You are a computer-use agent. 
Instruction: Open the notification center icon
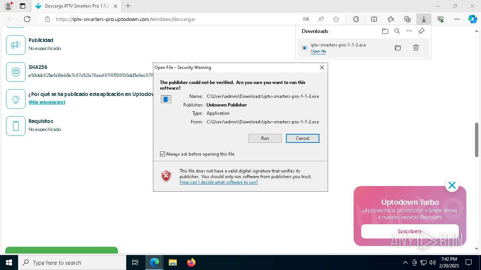pos(469,262)
